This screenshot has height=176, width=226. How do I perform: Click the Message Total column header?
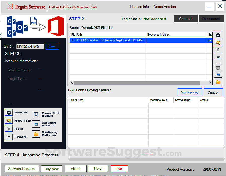161,100
